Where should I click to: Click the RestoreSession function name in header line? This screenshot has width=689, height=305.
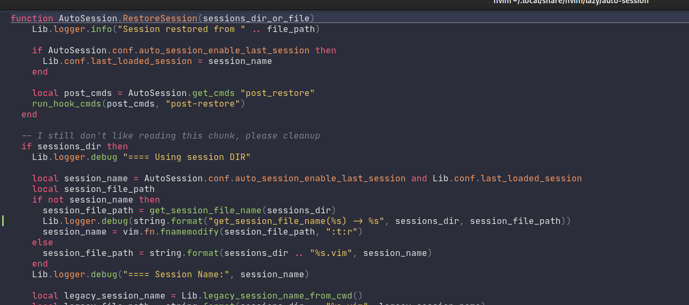pyautogui.click(x=160, y=19)
